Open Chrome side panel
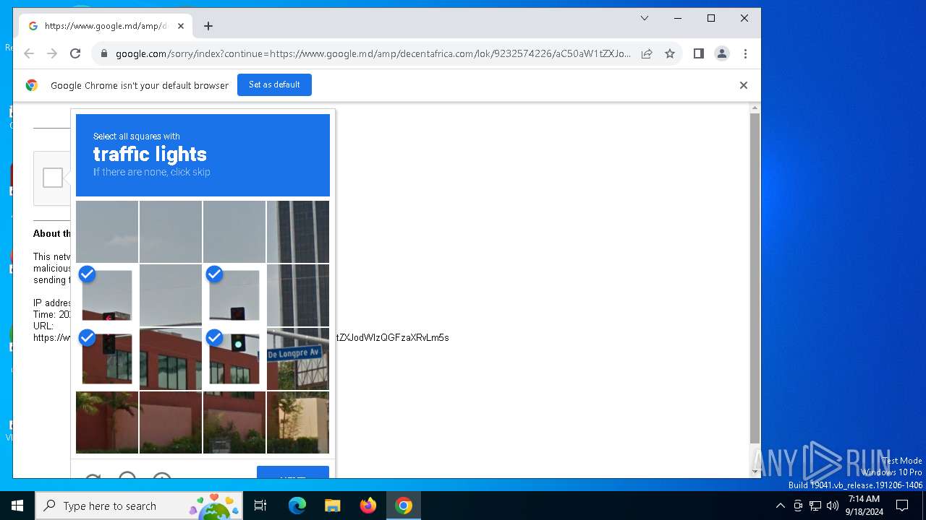This screenshot has width=926, height=520. point(699,53)
